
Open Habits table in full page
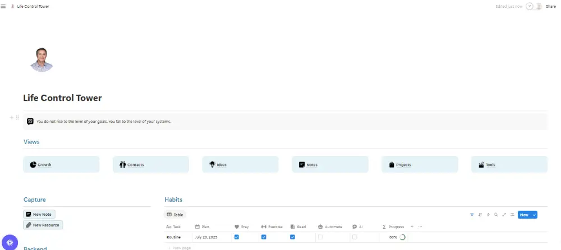pos(504,215)
